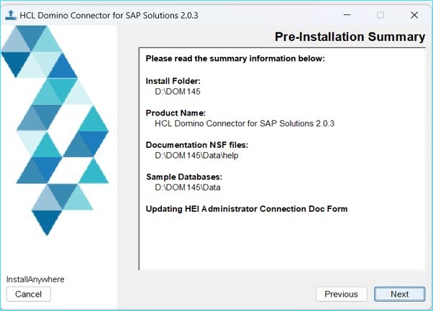Screen dimensions: 433x311
Task: Click the D:\DOM145 path under Install Folder
Action: click(x=176, y=92)
